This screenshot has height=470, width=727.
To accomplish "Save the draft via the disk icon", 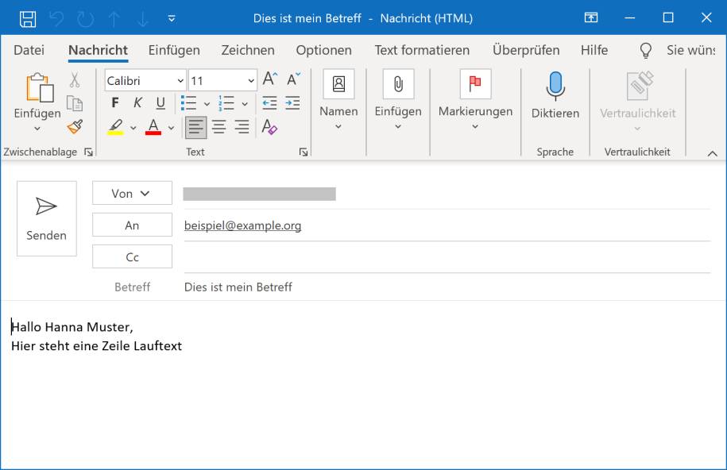I will [x=29, y=17].
